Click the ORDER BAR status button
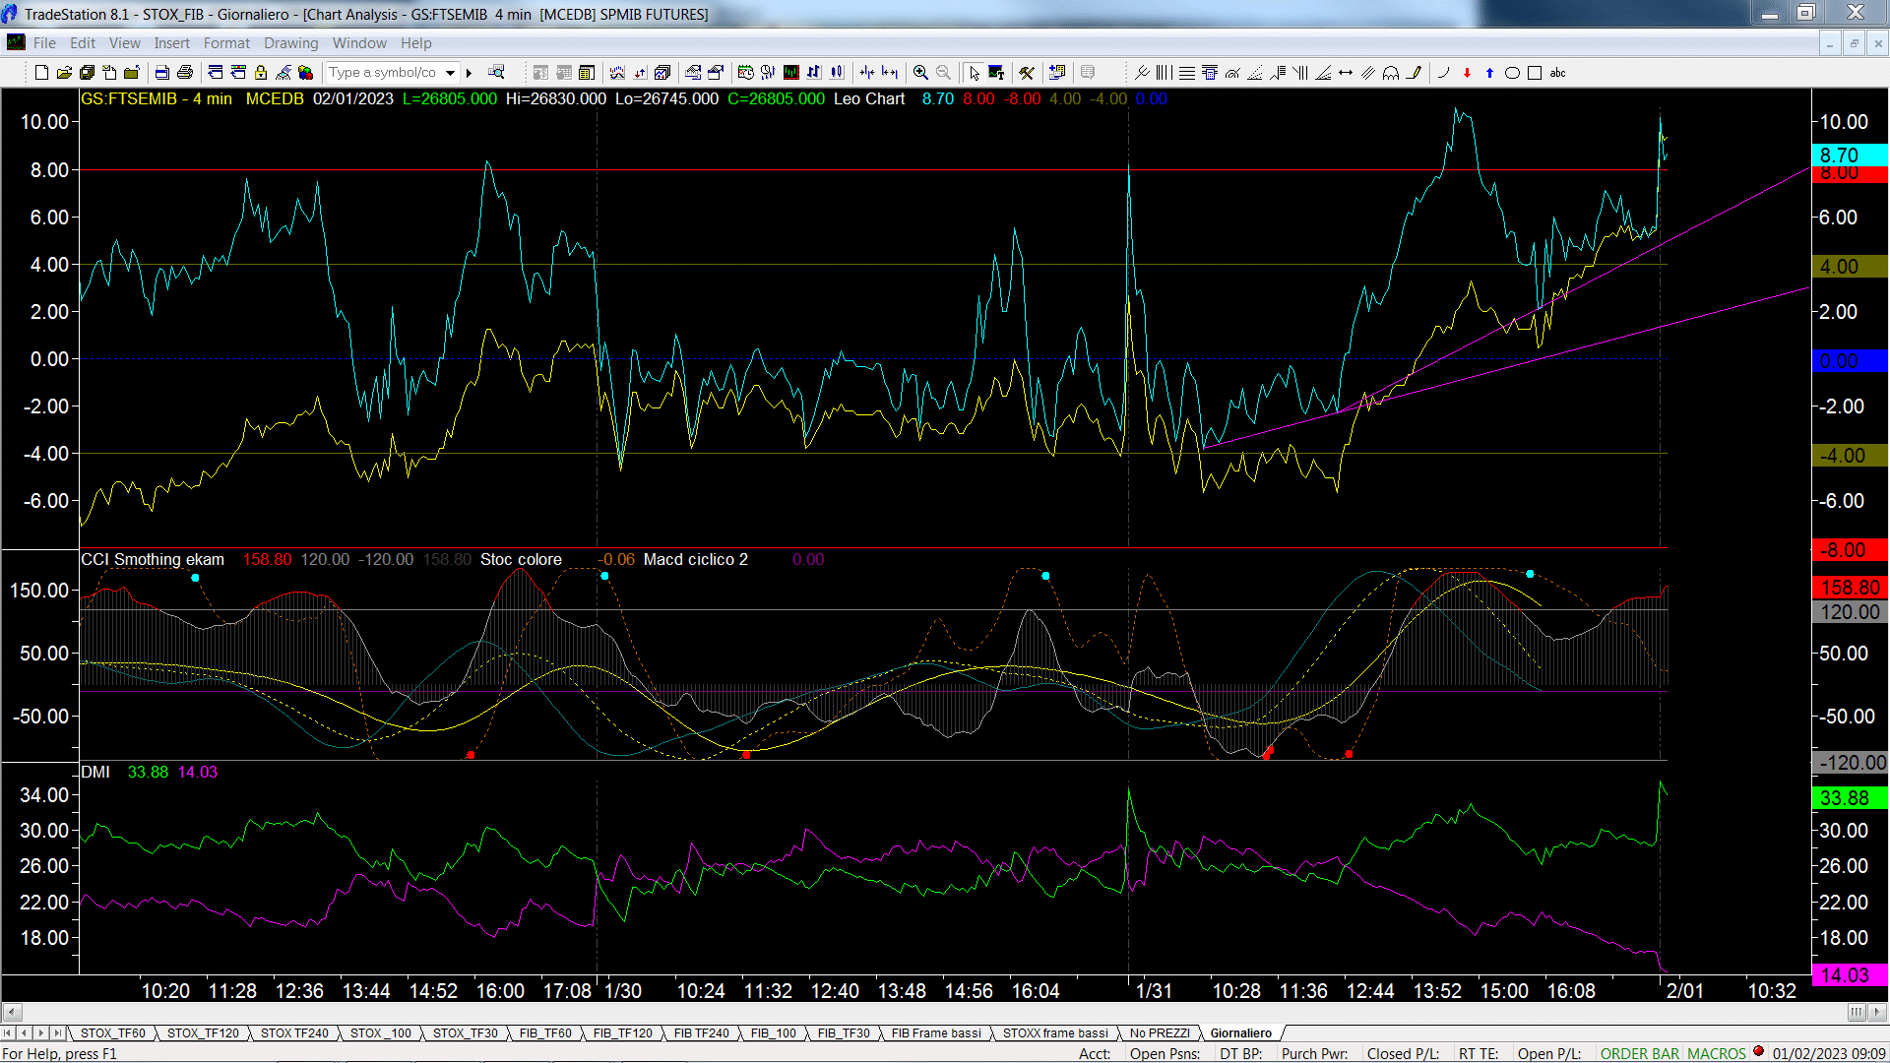 click(x=1640, y=1054)
